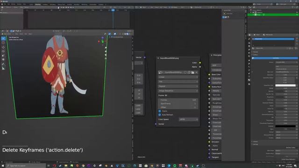The image size is (299, 168).
Task: Click the current frame marker on timeline
Action: tap(113, 10)
